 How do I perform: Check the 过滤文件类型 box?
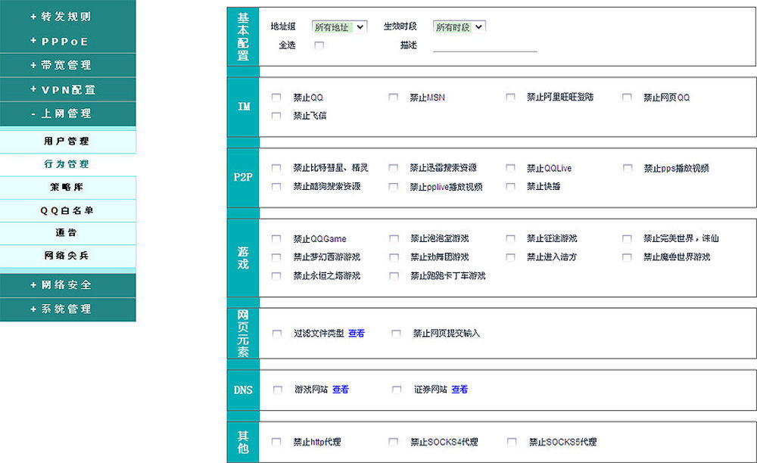pos(277,334)
